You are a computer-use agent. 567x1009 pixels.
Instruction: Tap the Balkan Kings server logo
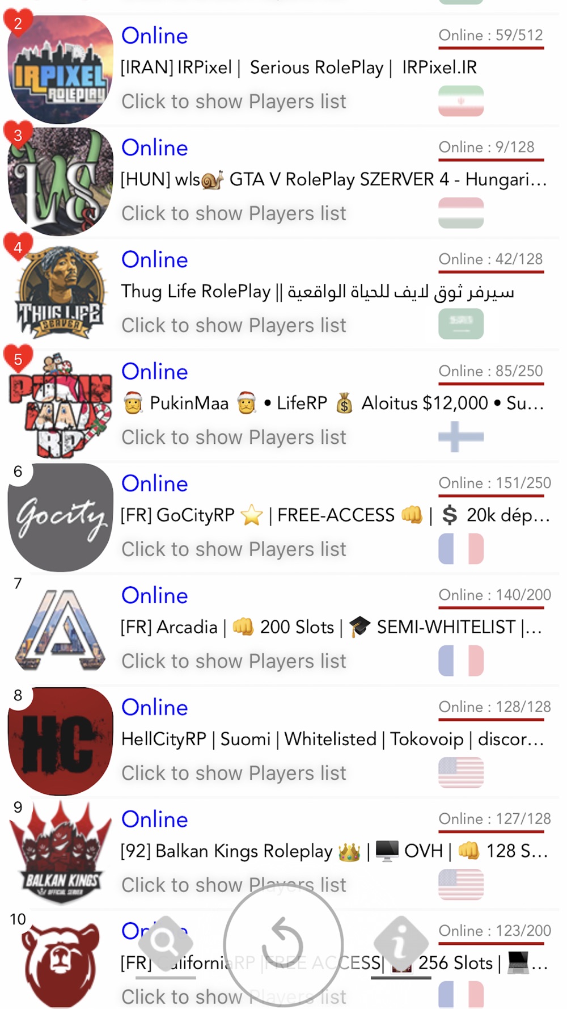(60, 852)
